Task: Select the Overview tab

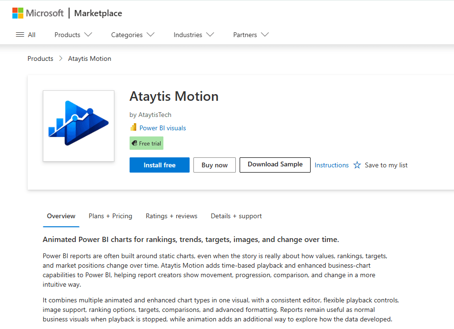Action: pos(61,216)
